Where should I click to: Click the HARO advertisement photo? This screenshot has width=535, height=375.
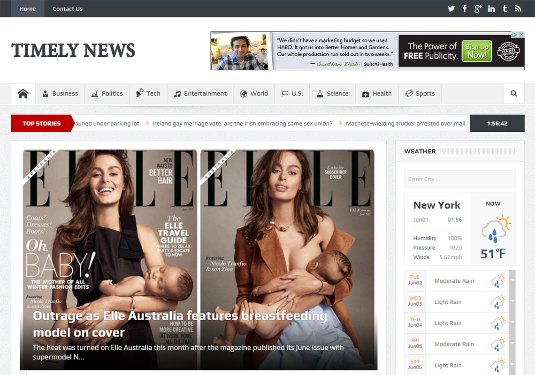click(x=240, y=51)
